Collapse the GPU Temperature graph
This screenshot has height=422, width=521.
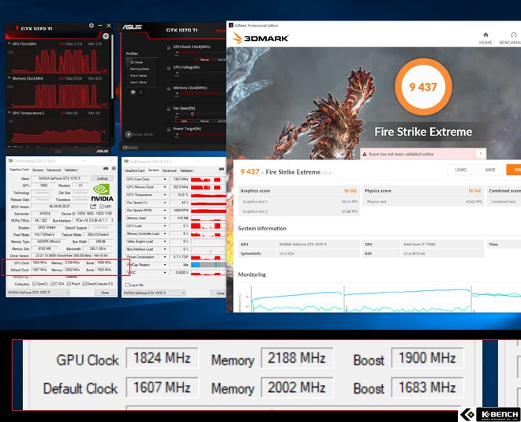click(x=9, y=113)
